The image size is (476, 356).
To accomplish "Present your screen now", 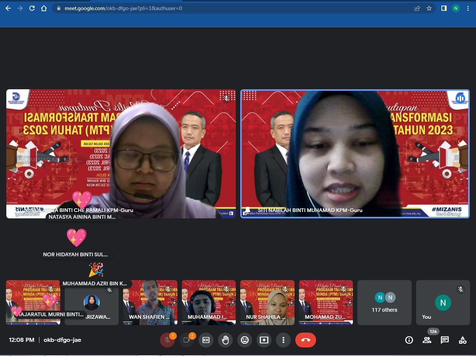I will click(x=264, y=340).
